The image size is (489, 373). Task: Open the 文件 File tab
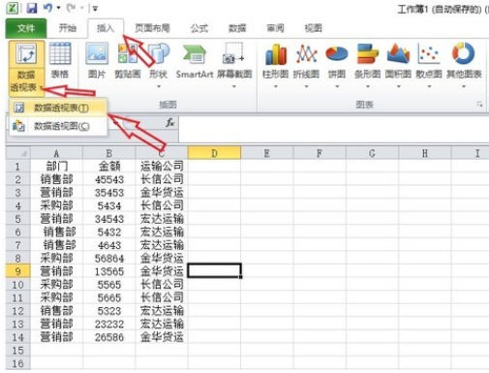pyautogui.click(x=26, y=28)
